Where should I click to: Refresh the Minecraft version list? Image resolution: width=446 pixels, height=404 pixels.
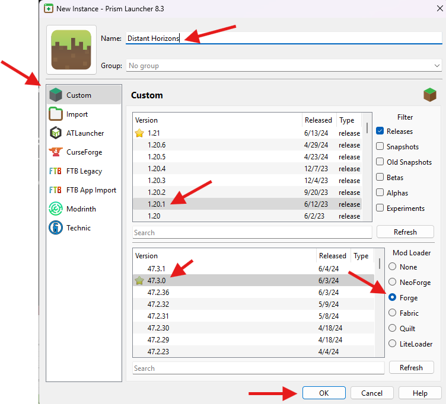(405, 232)
